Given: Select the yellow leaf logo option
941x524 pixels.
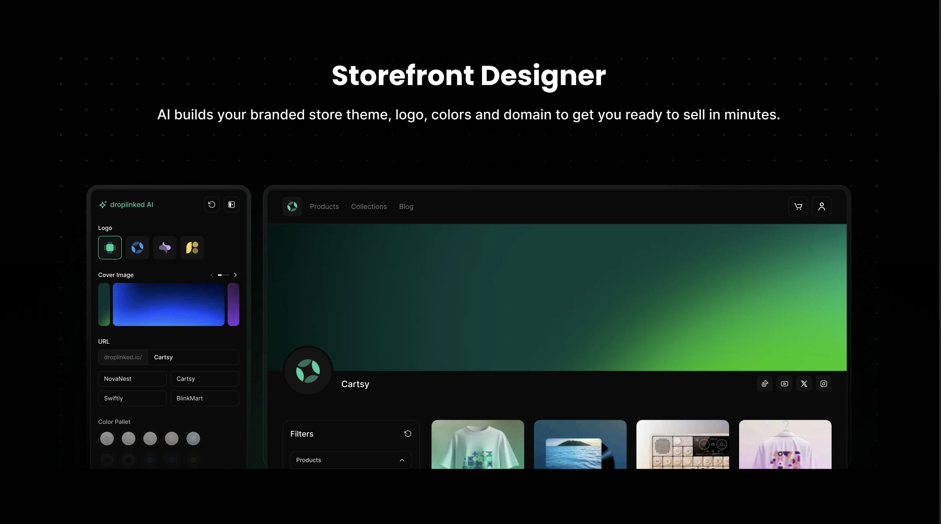Looking at the screenshot, I should (192, 248).
